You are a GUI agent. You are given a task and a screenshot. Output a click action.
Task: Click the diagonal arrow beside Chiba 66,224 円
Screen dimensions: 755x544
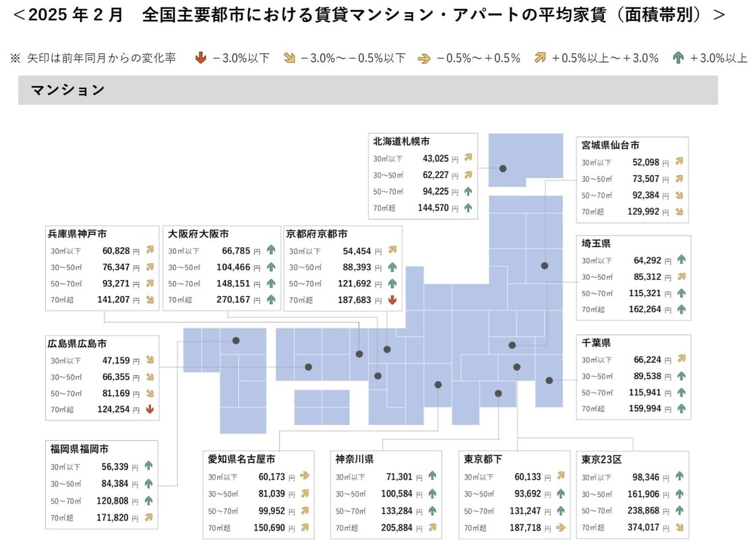pos(682,358)
